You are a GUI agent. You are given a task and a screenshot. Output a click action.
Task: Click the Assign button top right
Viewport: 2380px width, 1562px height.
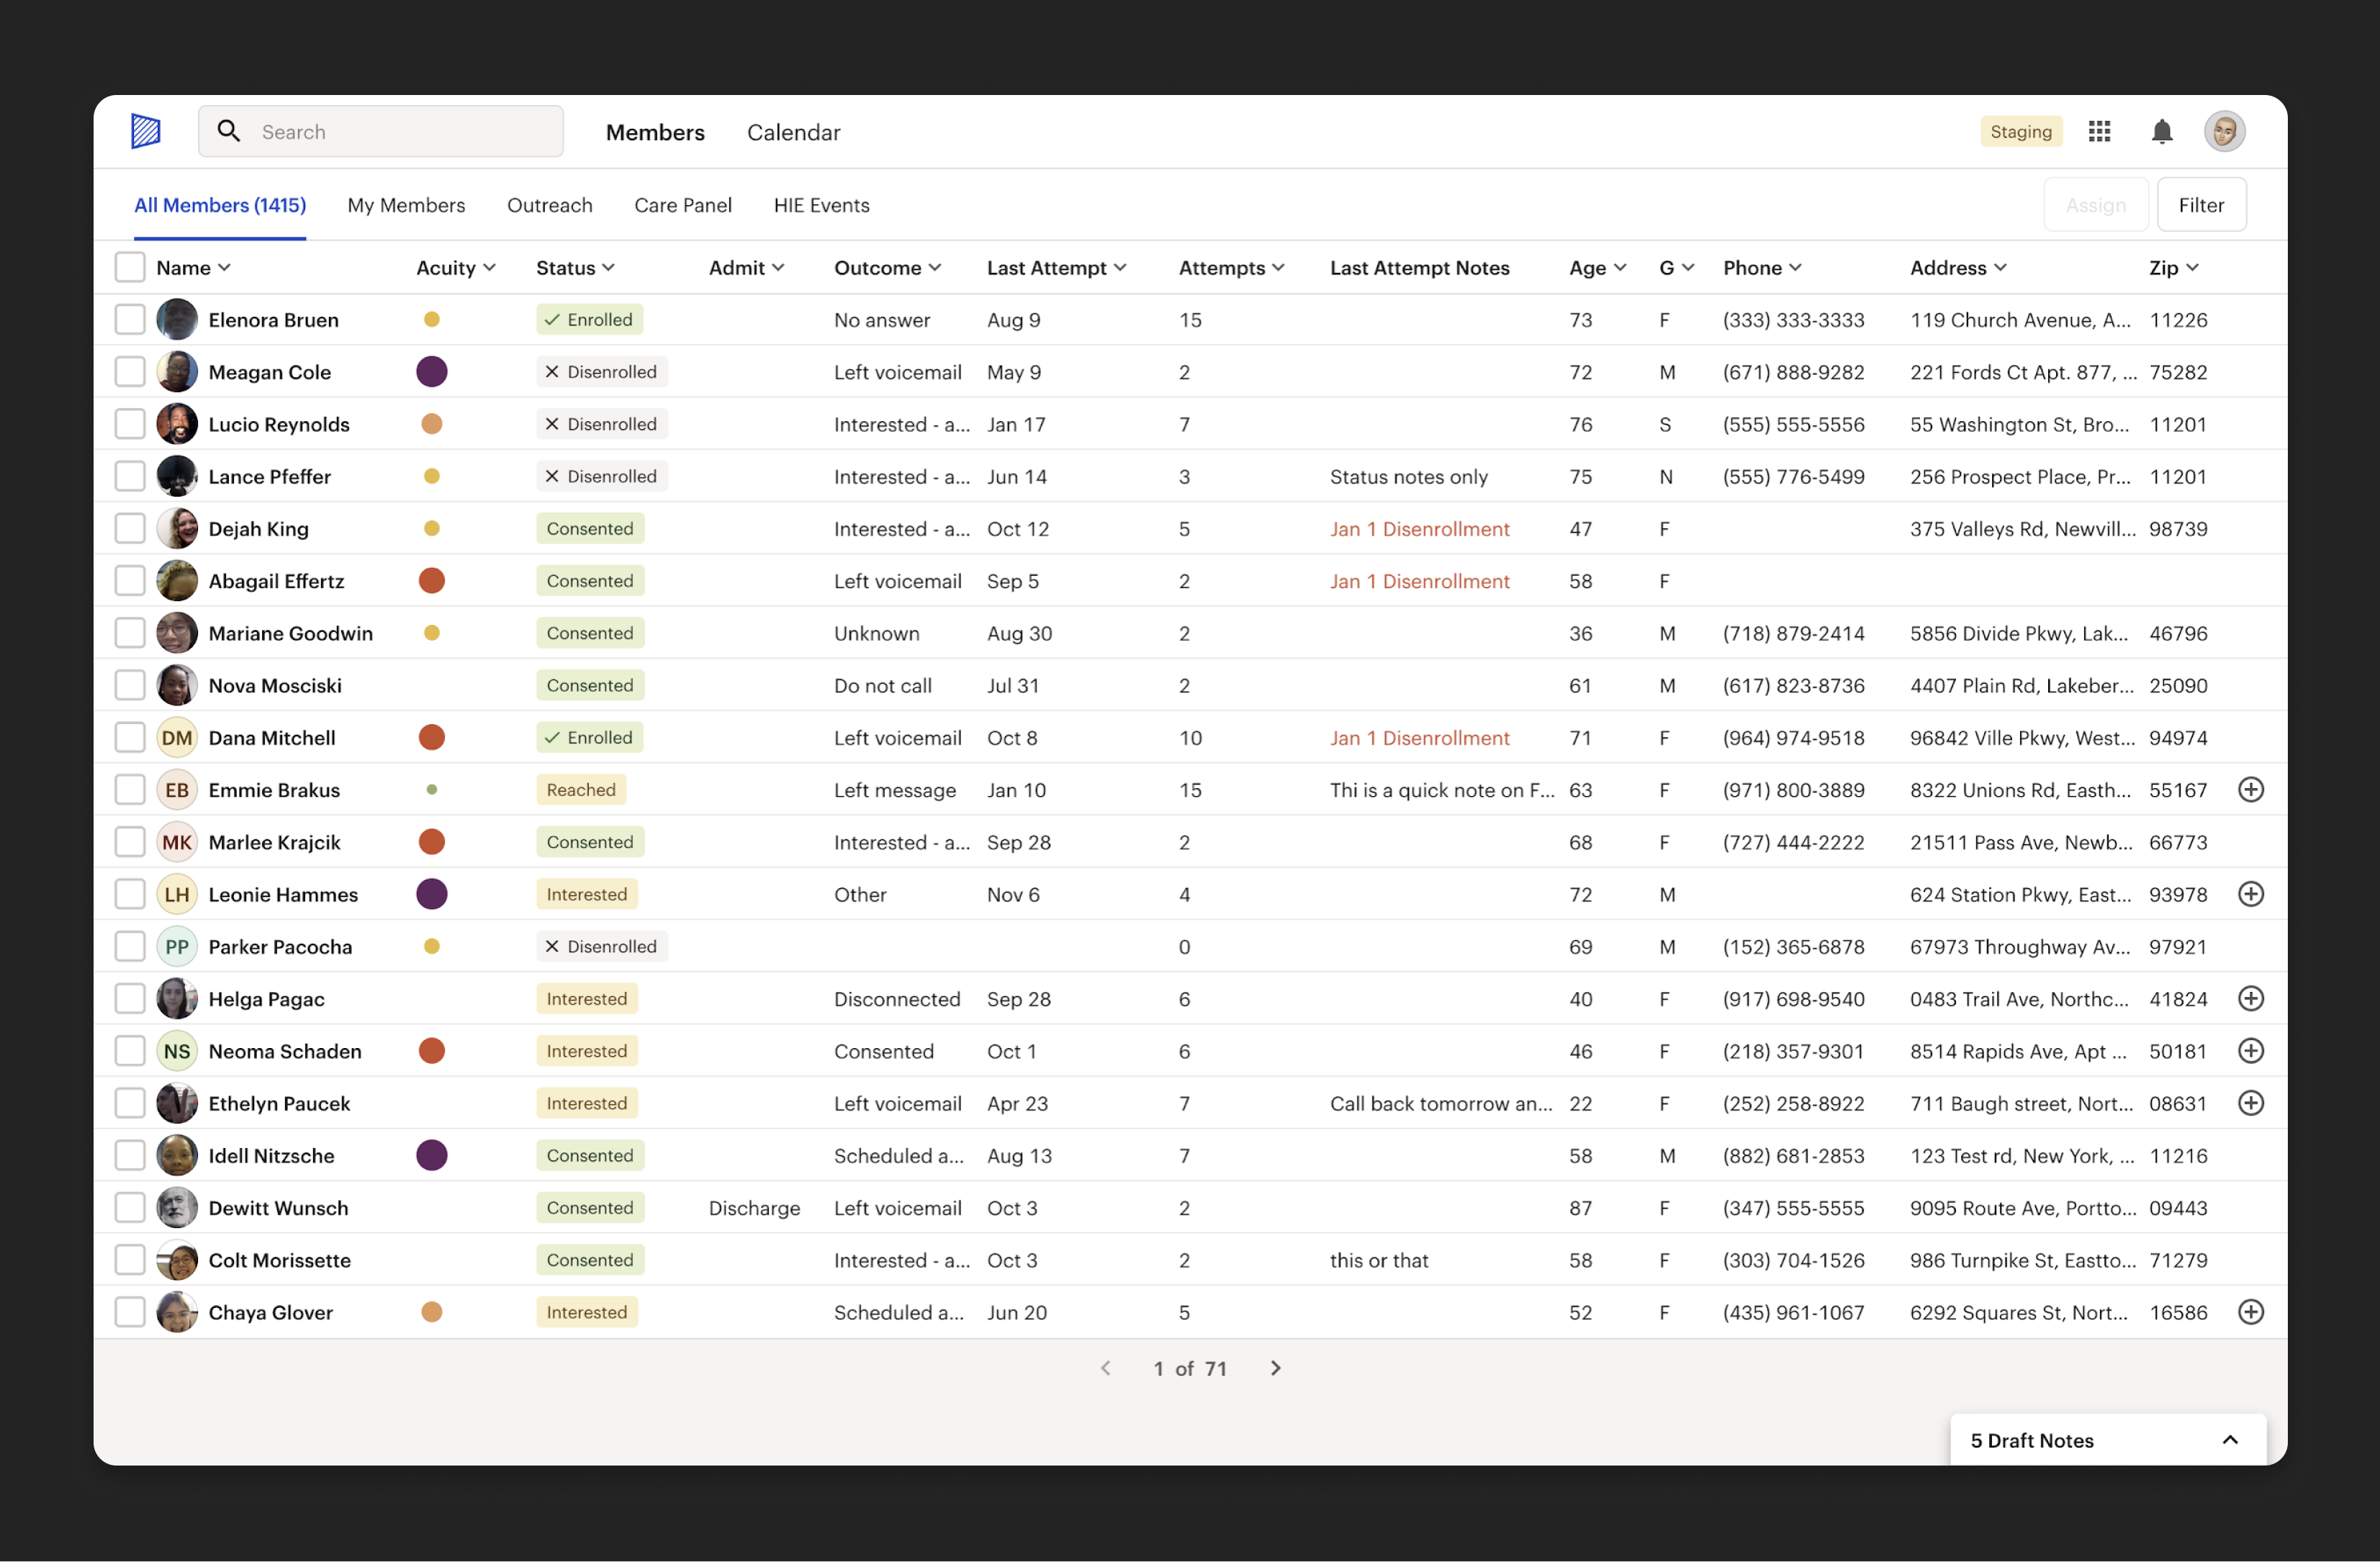pos(2094,204)
